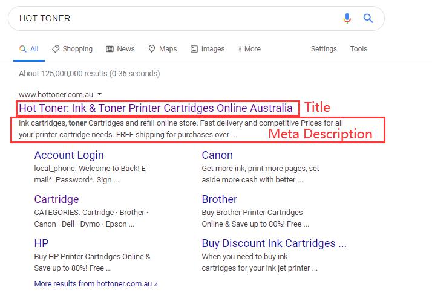Click the 'CATEGORIES. Cartridge · Brother' snippet
The width and height of the screenshot is (432, 296).
(x=91, y=218)
